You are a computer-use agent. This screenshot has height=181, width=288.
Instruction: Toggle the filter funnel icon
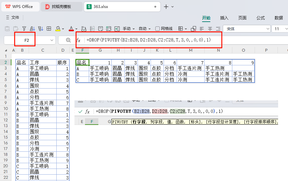[24, 29]
